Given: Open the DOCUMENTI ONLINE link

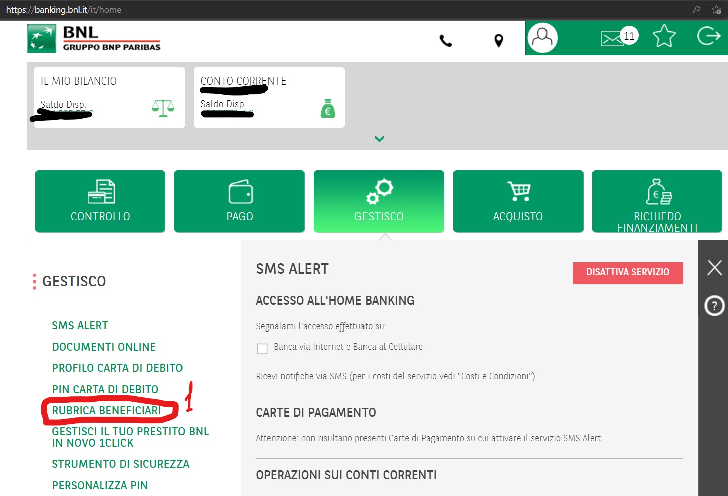Looking at the screenshot, I should point(104,347).
